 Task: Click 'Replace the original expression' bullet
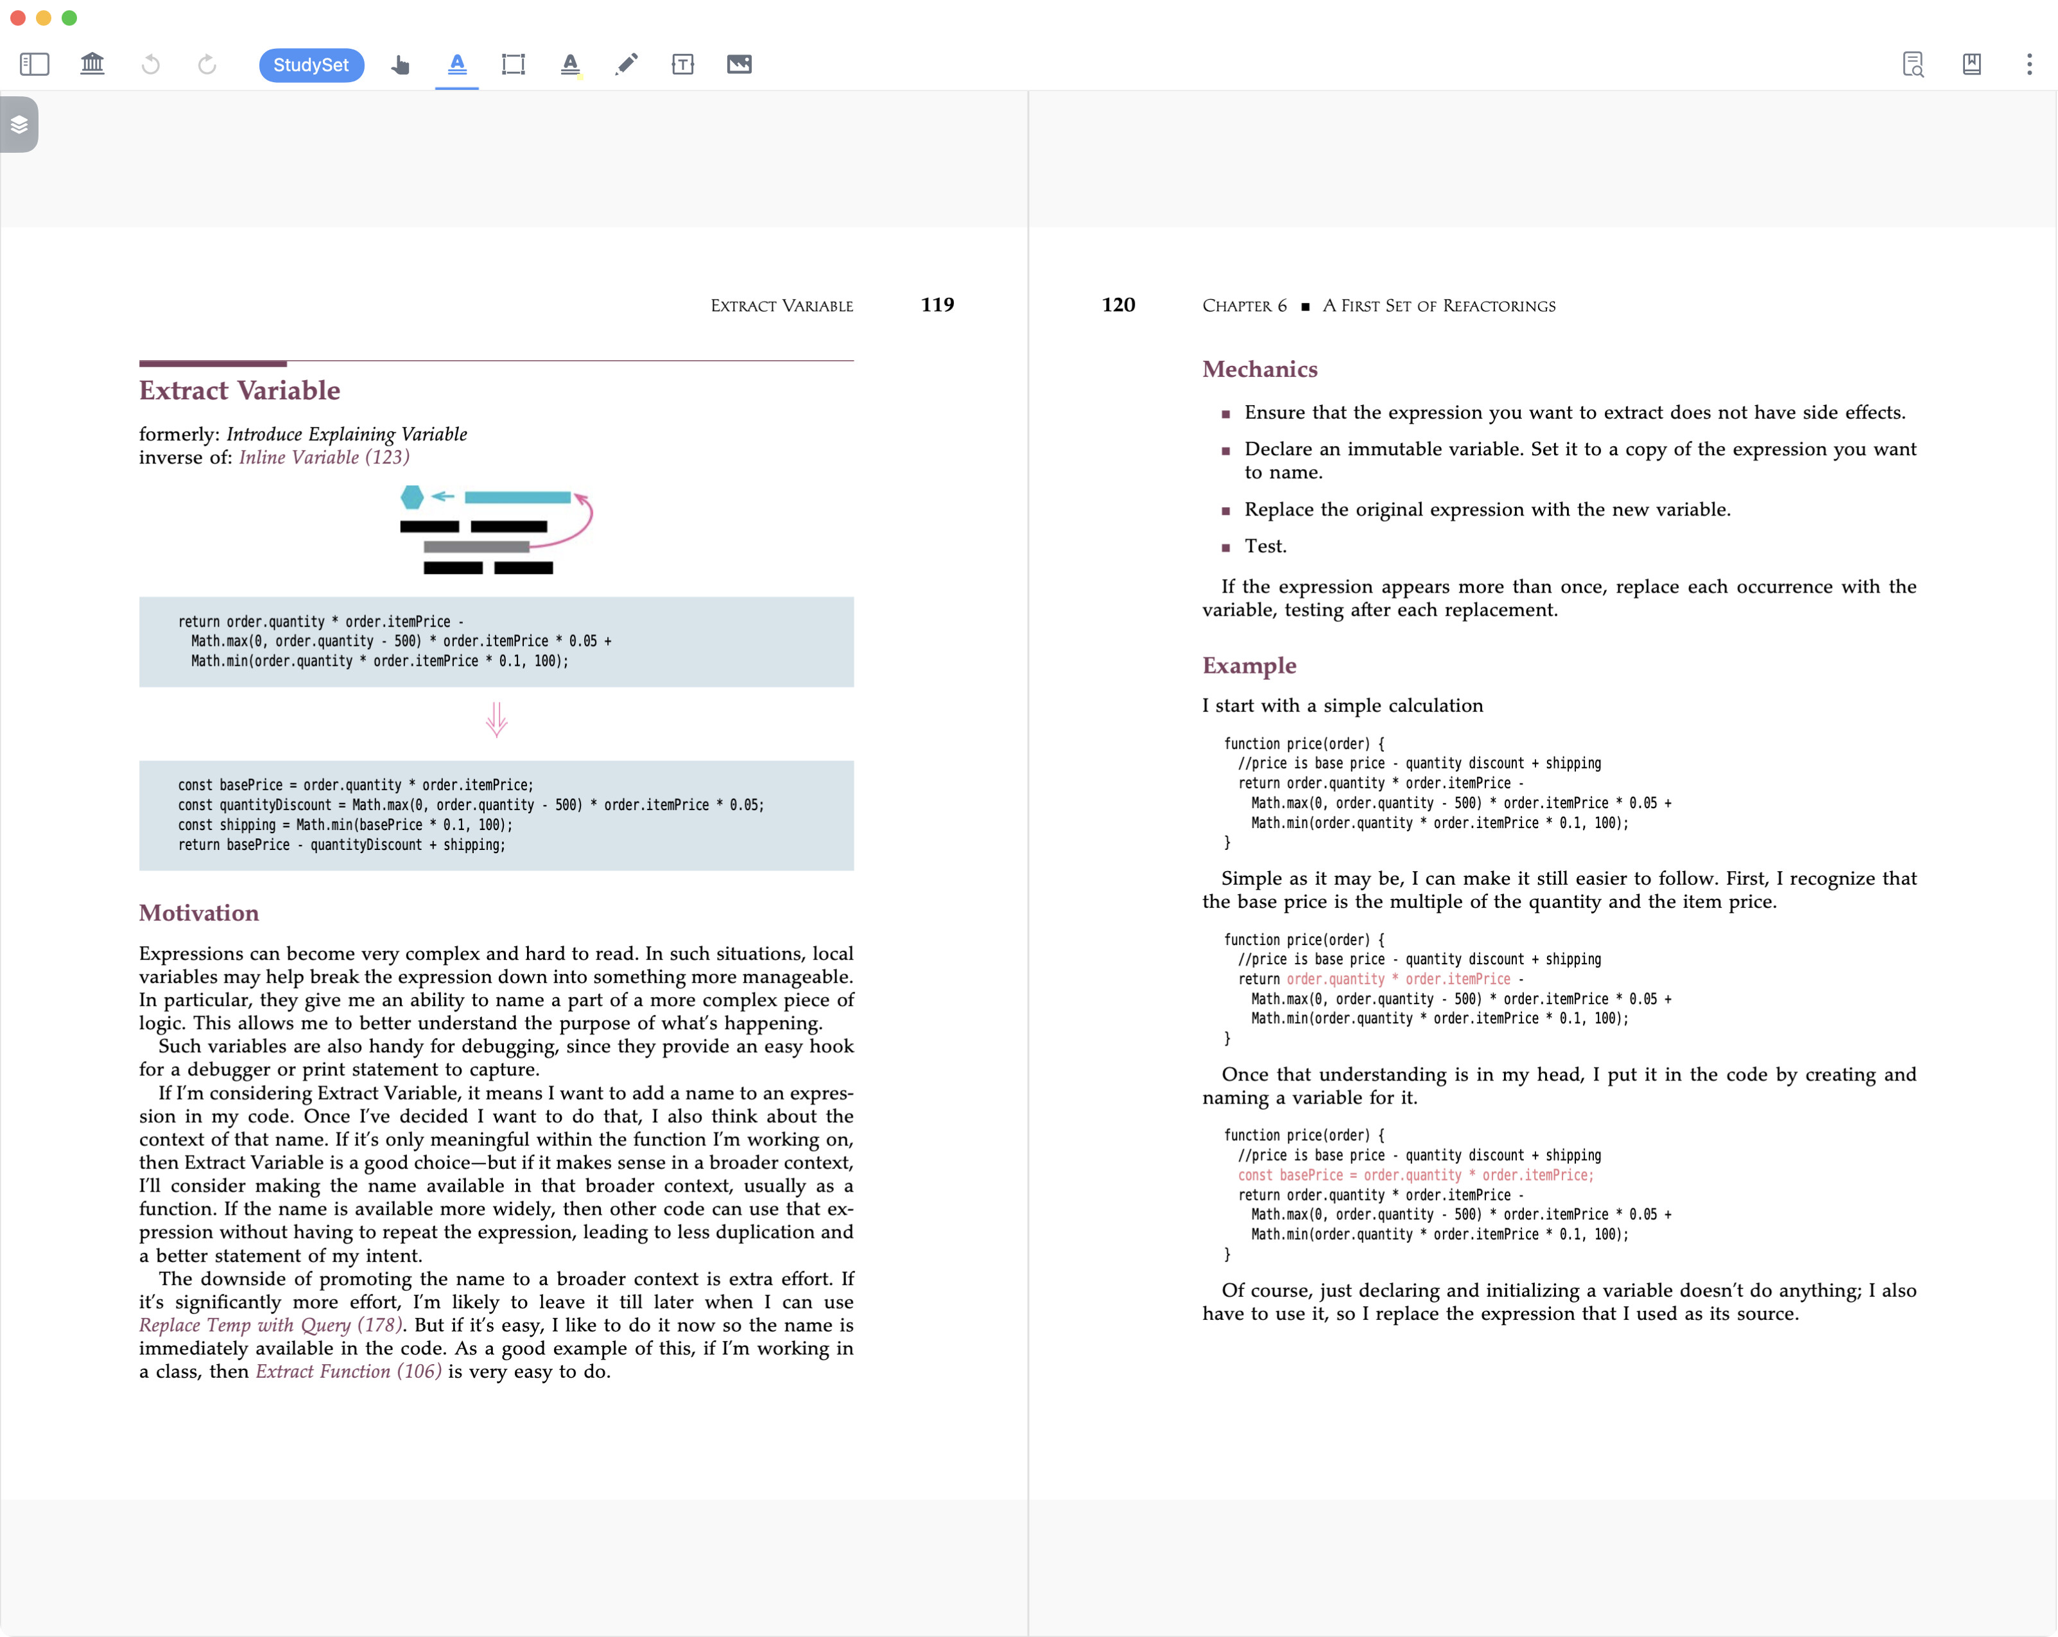(1487, 510)
